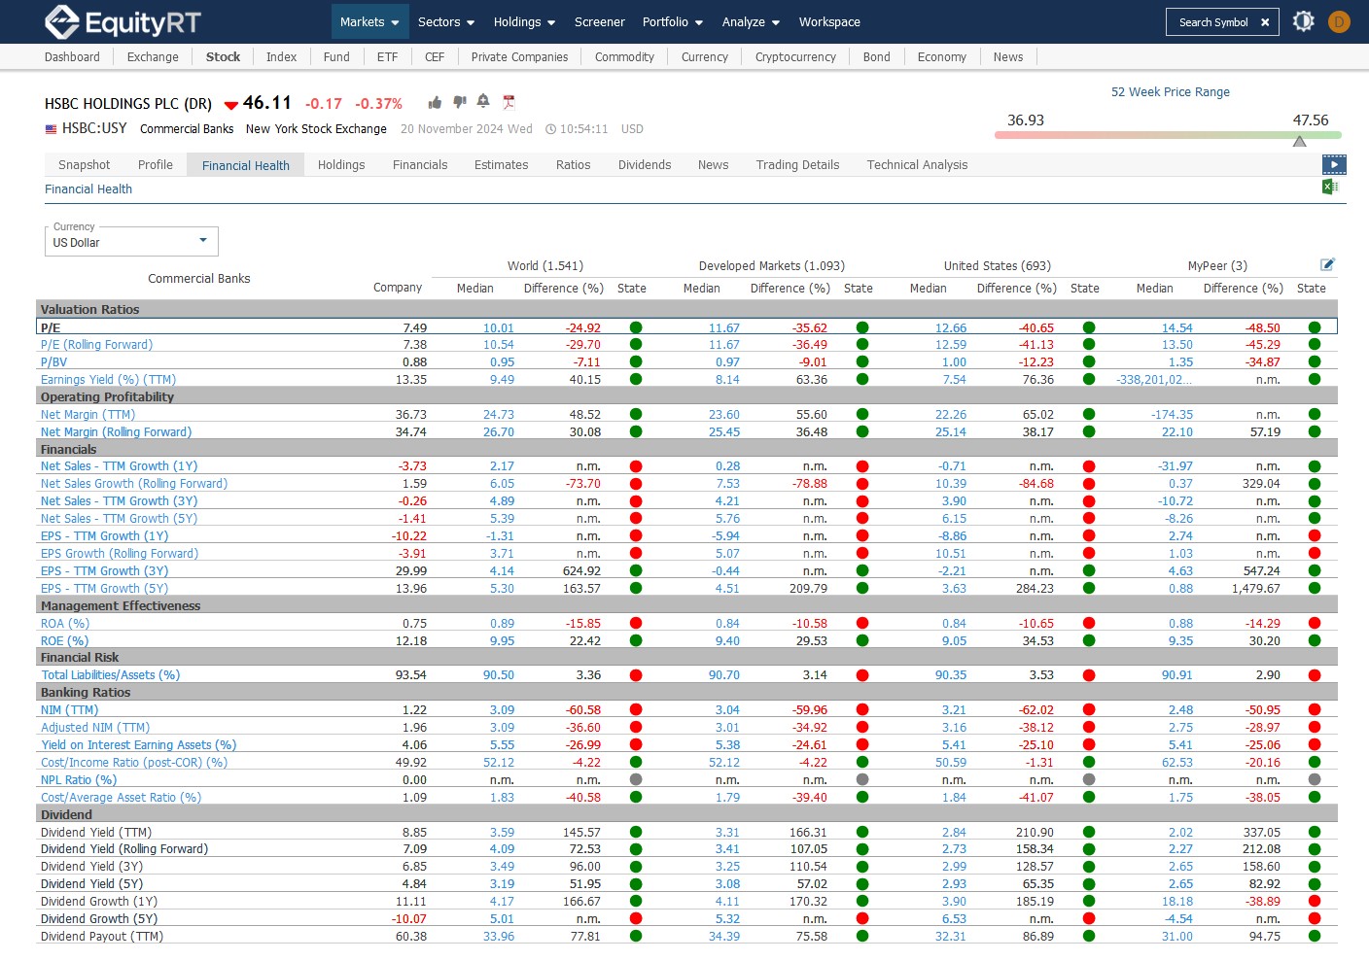Open the ROE (%) link
The width and height of the screenshot is (1369, 961).
click(64, 641)
